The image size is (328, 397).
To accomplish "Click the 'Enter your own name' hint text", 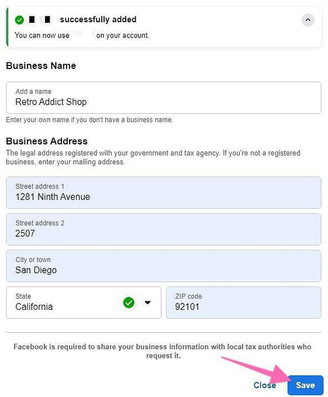I will point(89,120).
